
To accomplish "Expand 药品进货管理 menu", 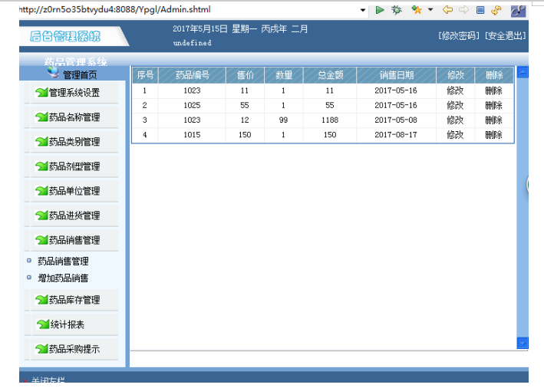I will pos(74,215).
